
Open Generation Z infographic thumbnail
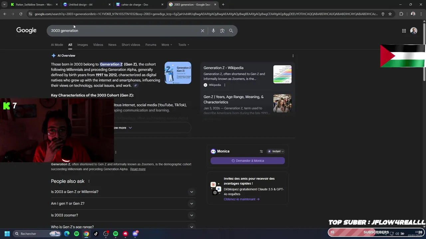(x=178, y=73)
